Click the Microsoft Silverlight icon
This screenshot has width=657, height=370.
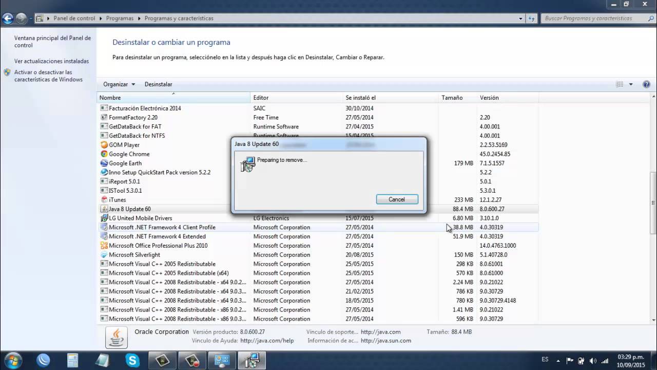[x=104, y=255]
